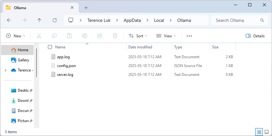The image size is (272, 136).
Task: Navigate to Local breadcrumb
Action: (x=159, y=20)
